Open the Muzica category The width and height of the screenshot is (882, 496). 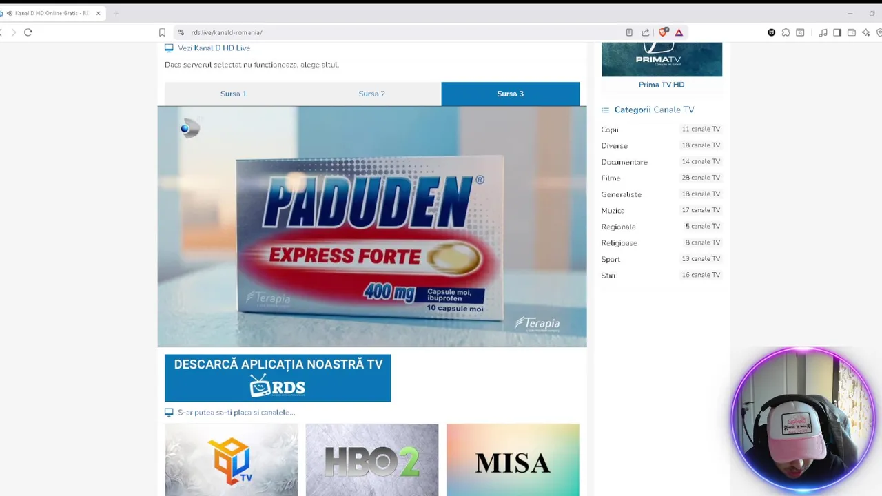click(x=613, y=211)
